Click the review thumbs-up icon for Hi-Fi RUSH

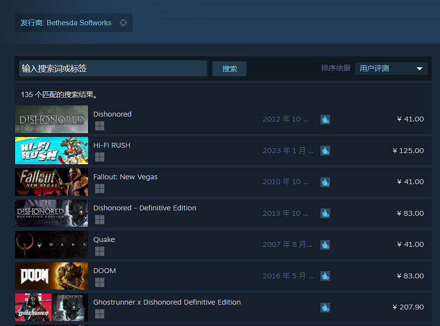[325, 151]
